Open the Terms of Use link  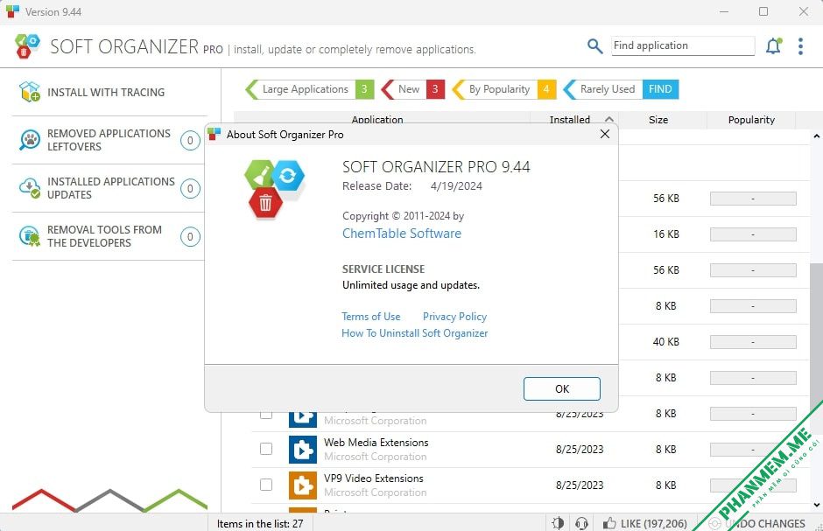coord(370,317)
